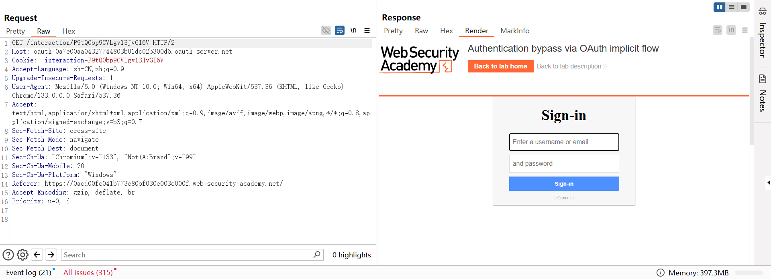Click the blue Sign-in button
Viewport: 771px width, 279px height.
pyautogui.click(x=564, y=184)
